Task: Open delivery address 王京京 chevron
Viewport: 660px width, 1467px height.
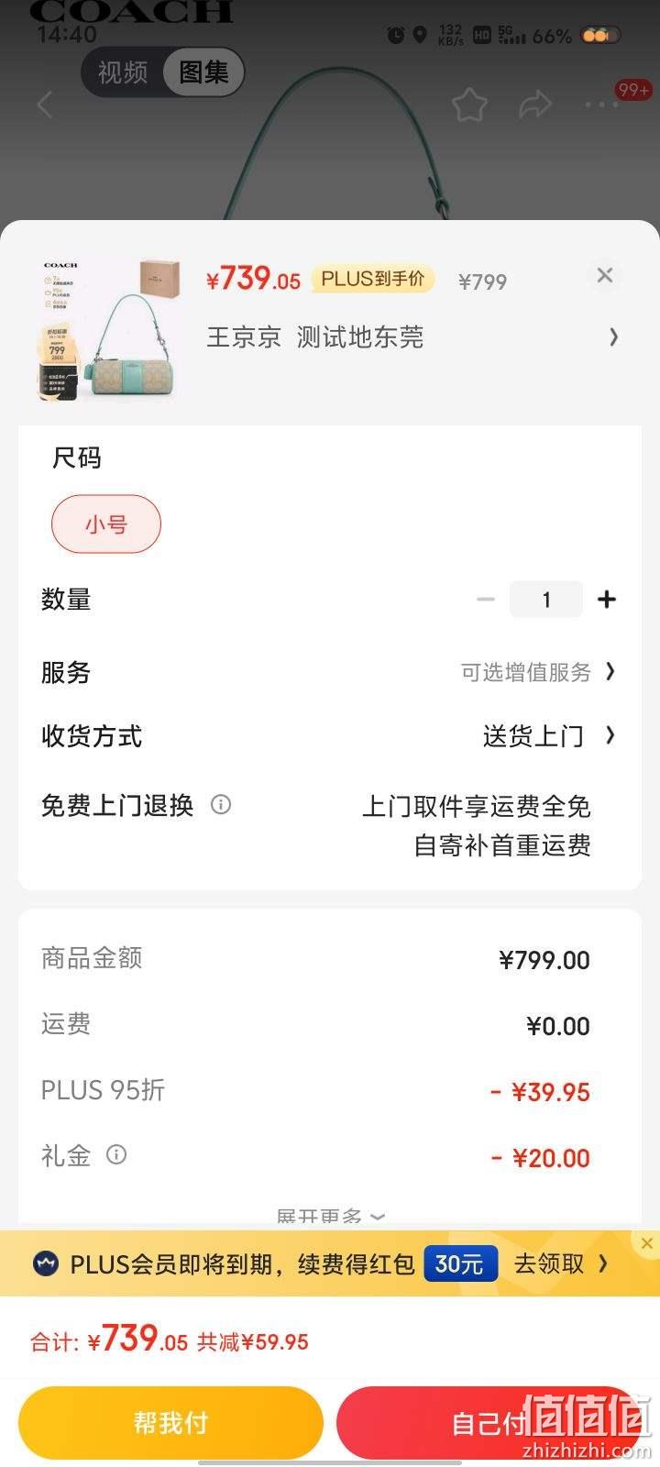Action: (613, 337)
